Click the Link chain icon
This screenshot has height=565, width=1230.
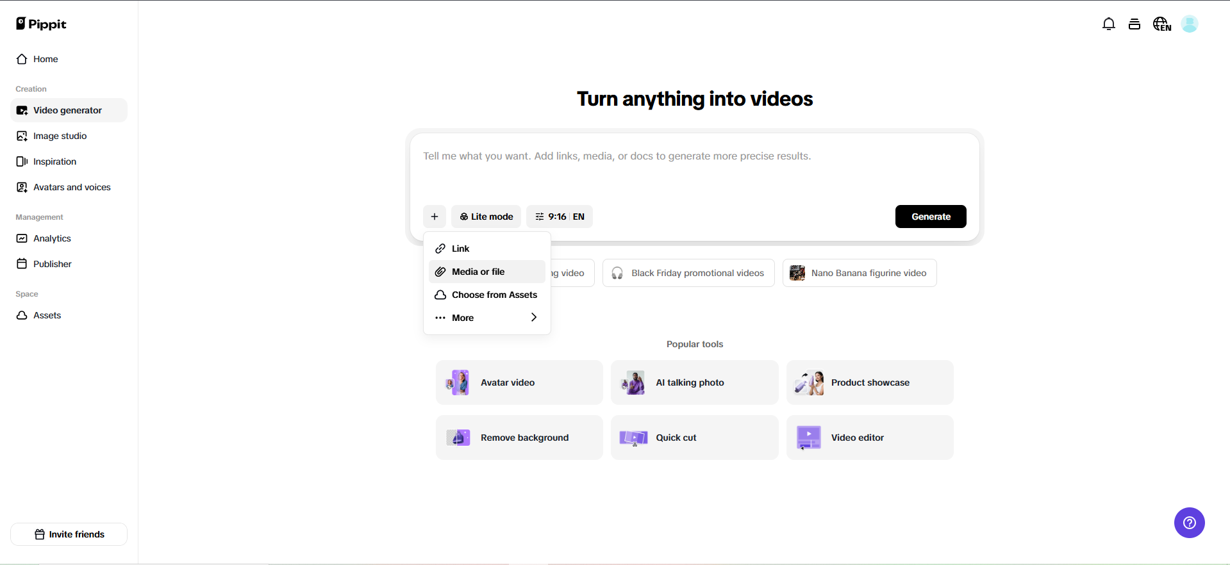coord(440,249)
